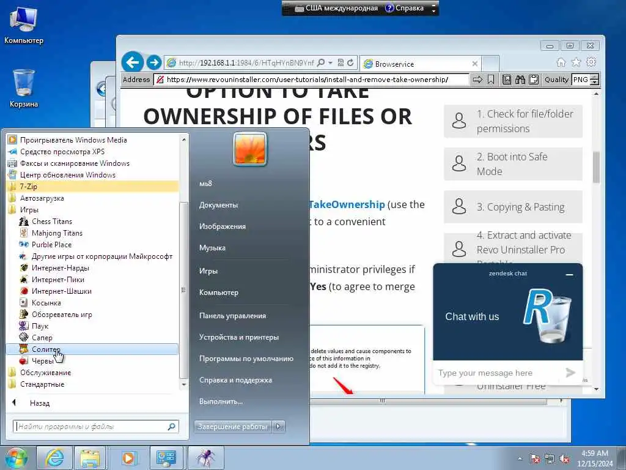Screen dimensions: 626x470
Task: Open IE home page icon
Action: coord(561,62)
